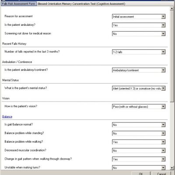The width and height of the screenshot is (175, 175).
Task: Confirm the form with OK button
Action: coord(141,174)
